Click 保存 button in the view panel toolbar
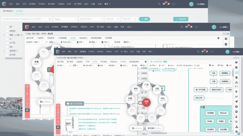The height and width of the screenshot is (136, 243). pos(229,66)
